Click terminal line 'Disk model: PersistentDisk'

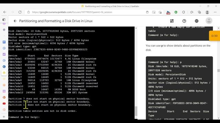click(x=27, y=34)
